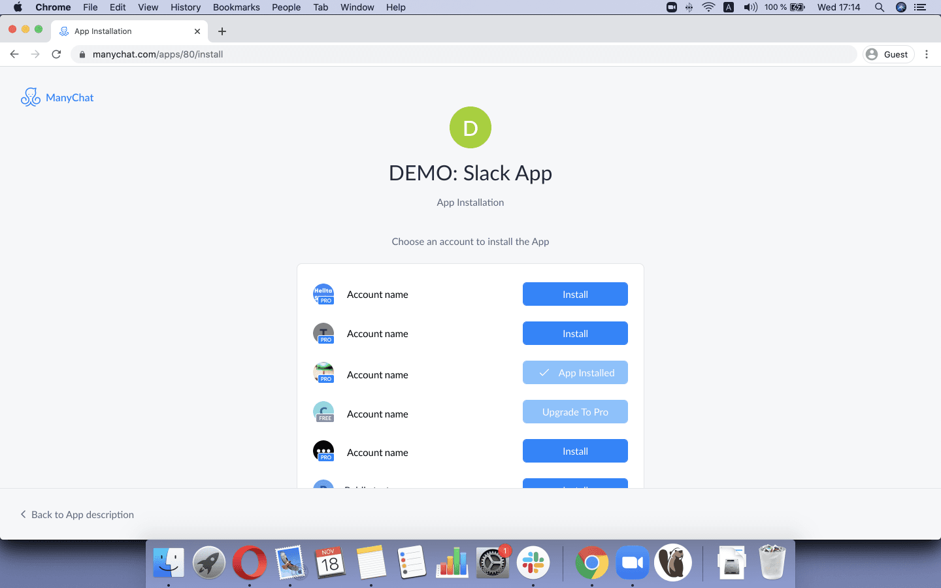Reload the page
This screenshot has width=941, height=588.
pos(56,54)
